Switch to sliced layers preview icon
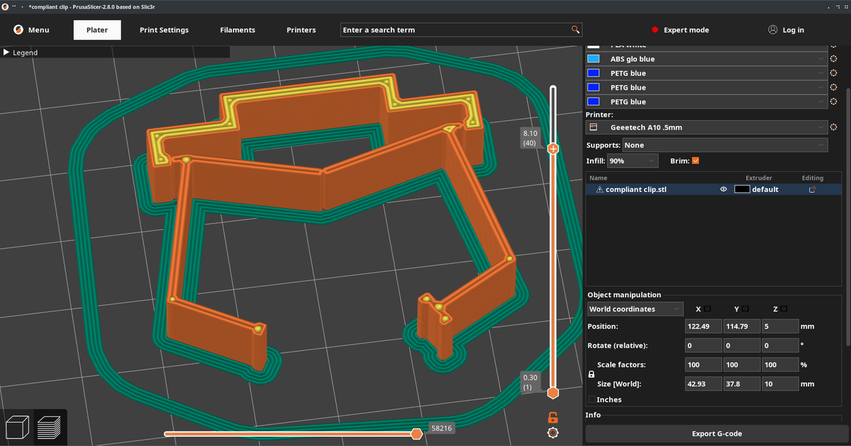The image size is (851, 446). 50,428
